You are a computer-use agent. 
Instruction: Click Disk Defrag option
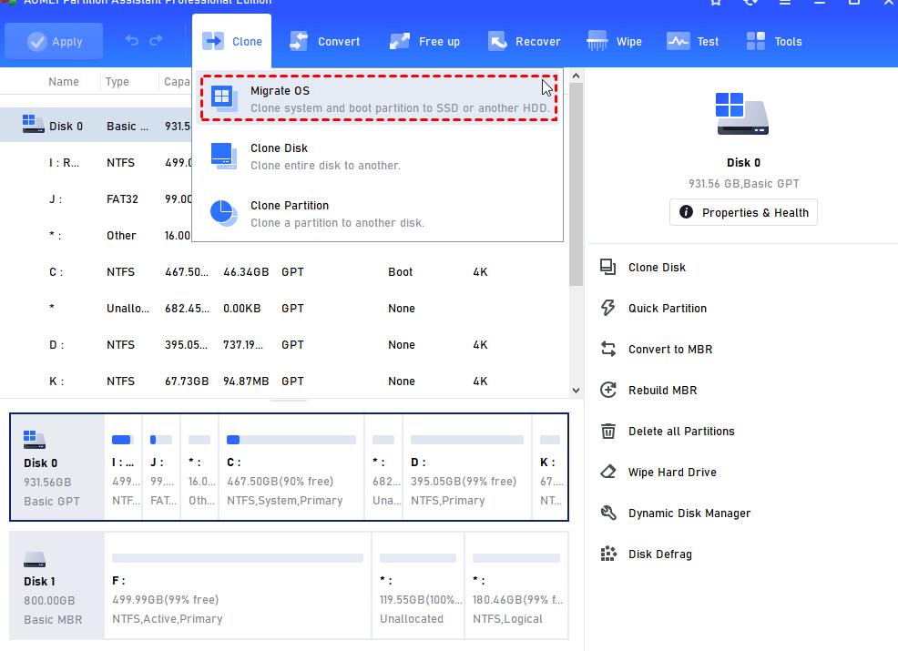click(659, 554)
